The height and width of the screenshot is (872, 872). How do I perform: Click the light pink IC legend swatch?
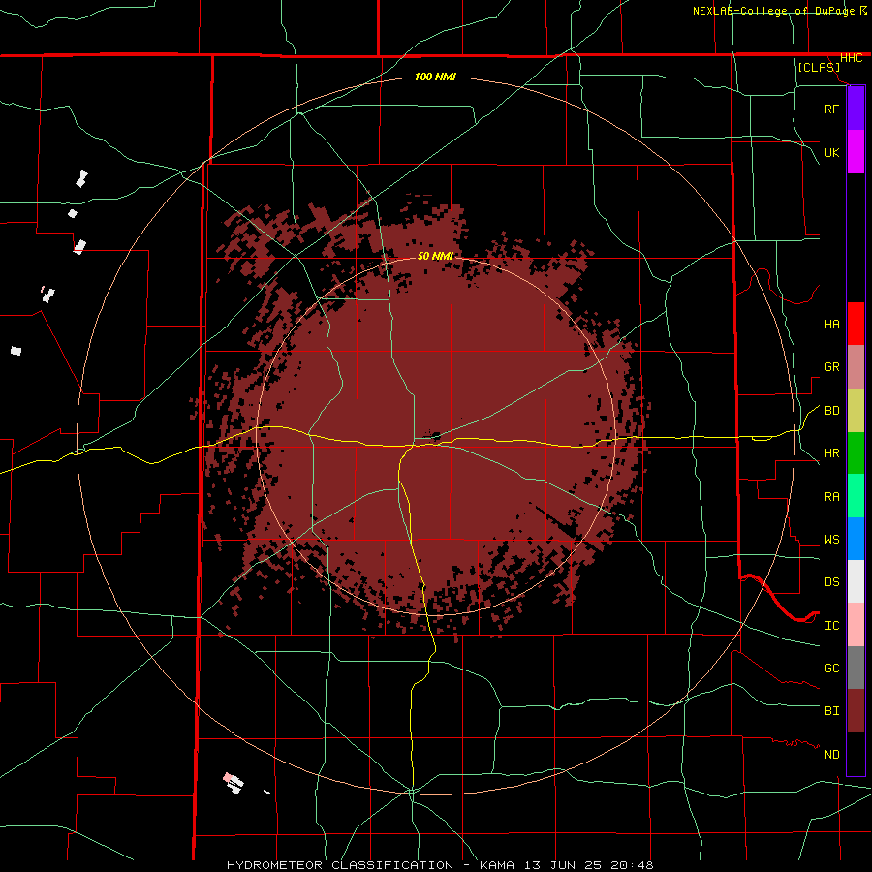coord(856,625)
